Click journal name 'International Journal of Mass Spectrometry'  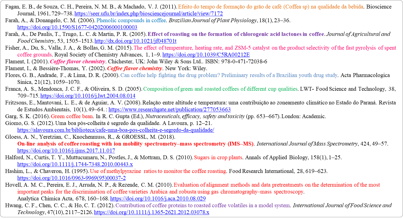pos(307,144)
